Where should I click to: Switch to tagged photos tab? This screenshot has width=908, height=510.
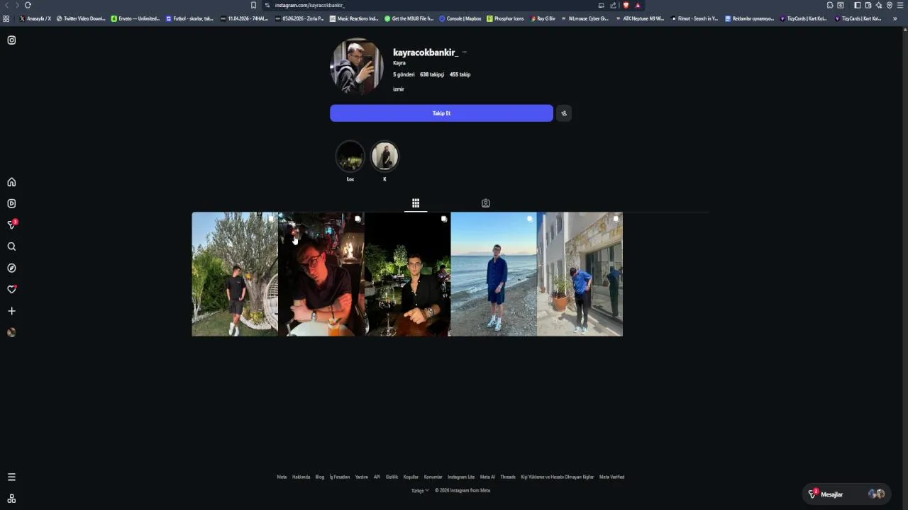coord(486,203)
